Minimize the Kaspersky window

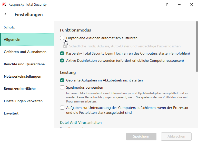tap(179, 5)
